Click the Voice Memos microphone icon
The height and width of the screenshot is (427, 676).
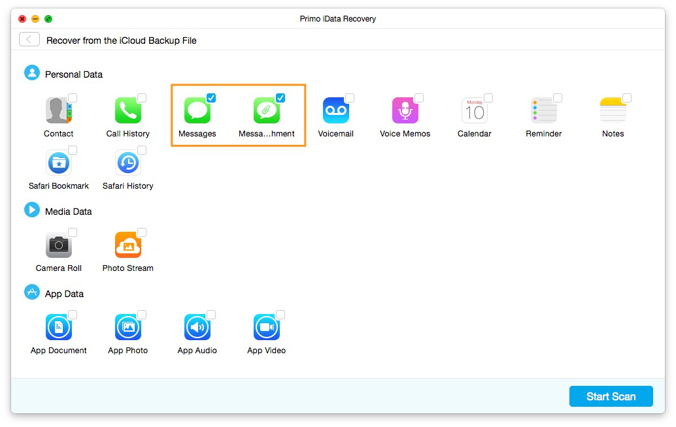coord(405,110)
